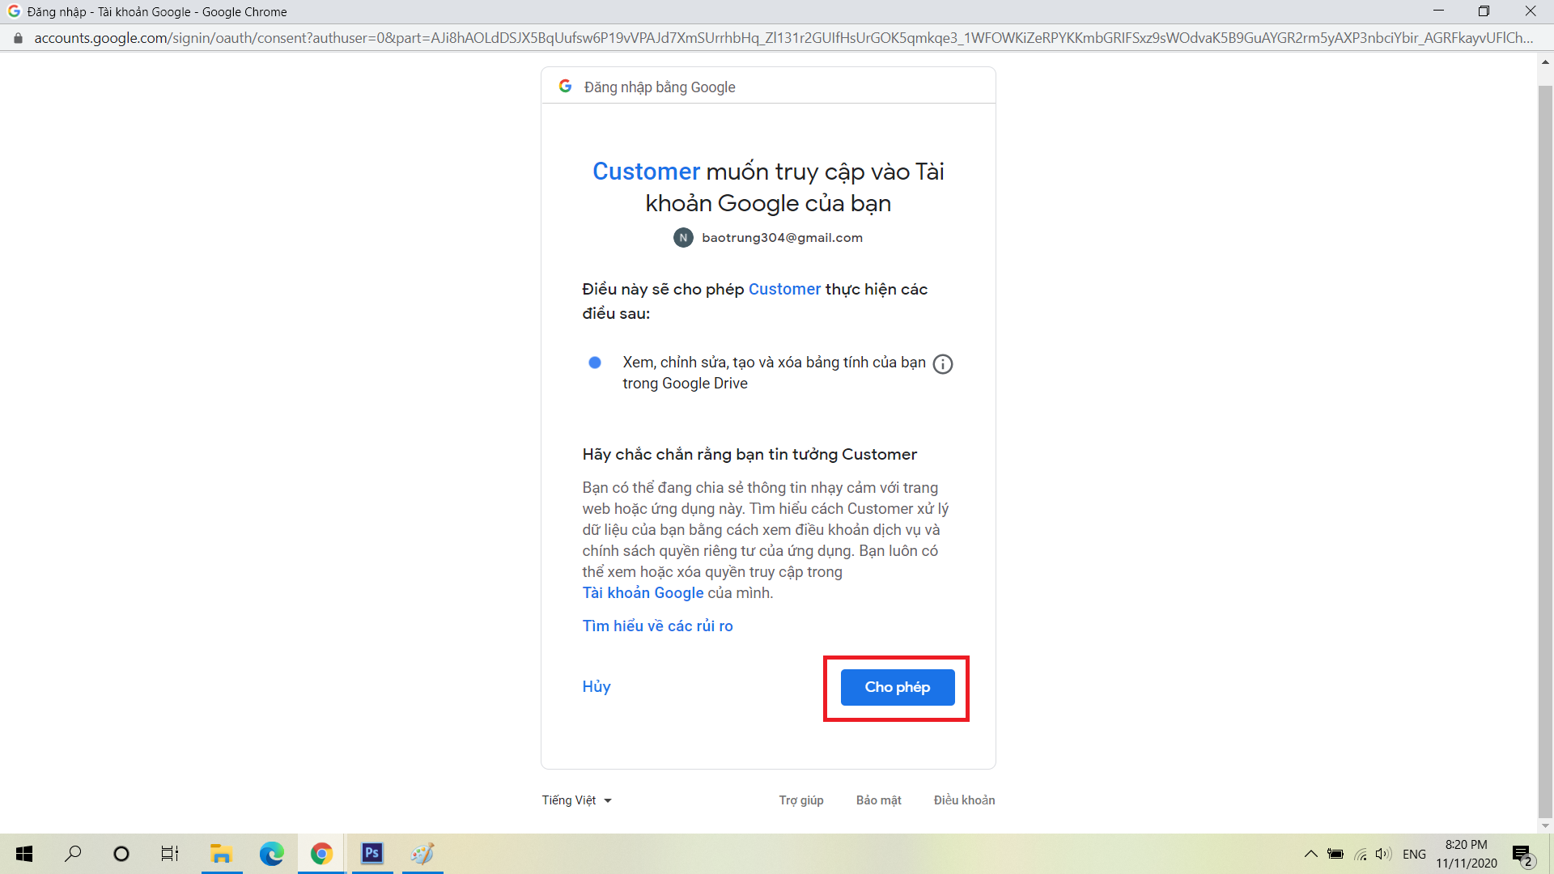Click the volume icon in the system tray
1554x874 pixels.
click(1382, 854)
